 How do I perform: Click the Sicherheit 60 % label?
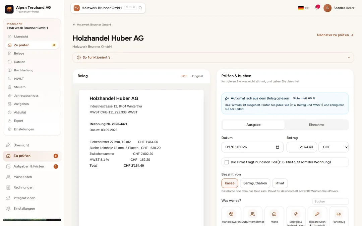coord(304,98)
